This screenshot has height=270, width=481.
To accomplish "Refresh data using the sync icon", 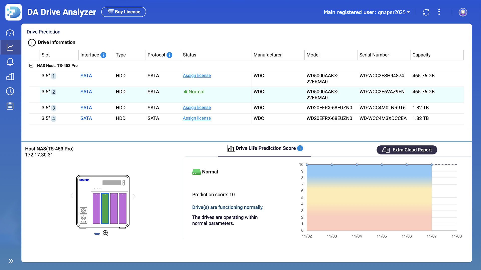I will point(426,12).
